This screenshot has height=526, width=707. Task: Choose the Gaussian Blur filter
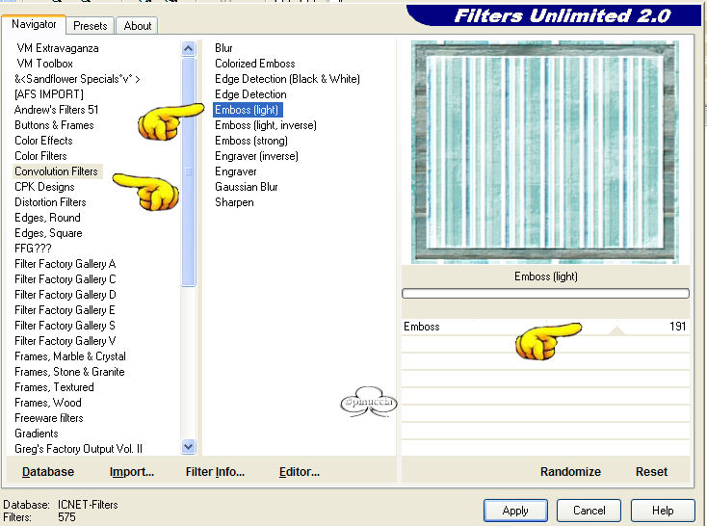tap(247, 187)
